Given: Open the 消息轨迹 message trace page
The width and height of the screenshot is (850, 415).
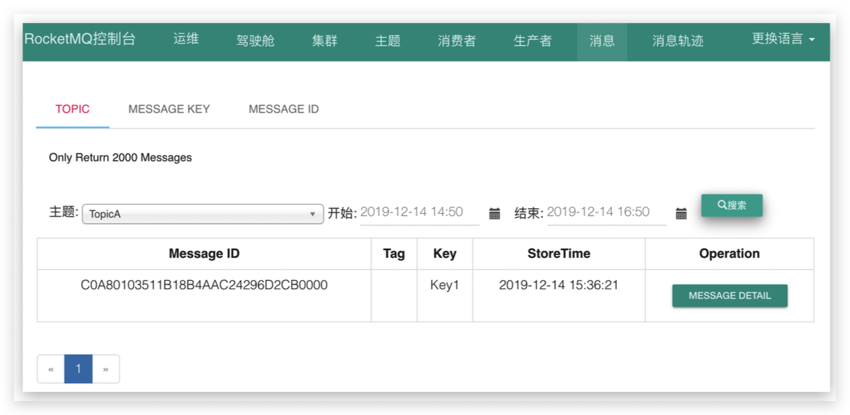Looking at the screenshot, I should coord(677,41).
